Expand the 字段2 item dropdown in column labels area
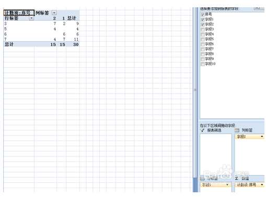The image size is (266, 198). [262, 137]
